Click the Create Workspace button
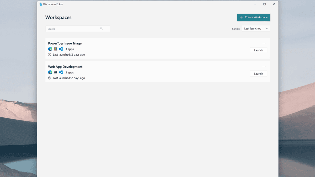 pos(254,17)
